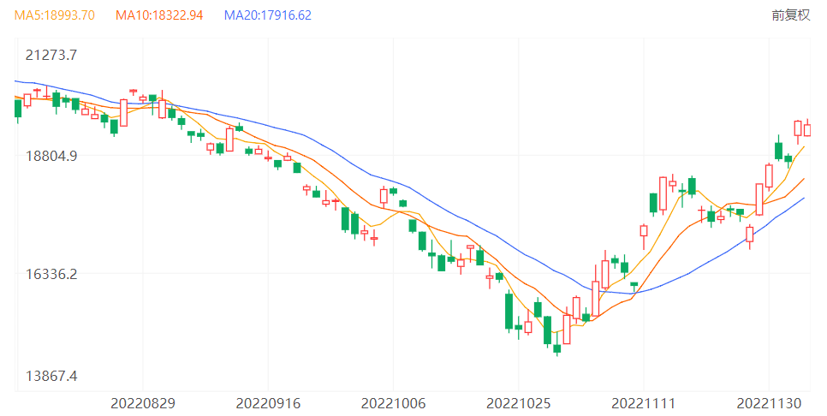The width and height of the screenshot is (827, 416).
Task: Click the 13867.4 price axis label
Action: tap(51, 376)
